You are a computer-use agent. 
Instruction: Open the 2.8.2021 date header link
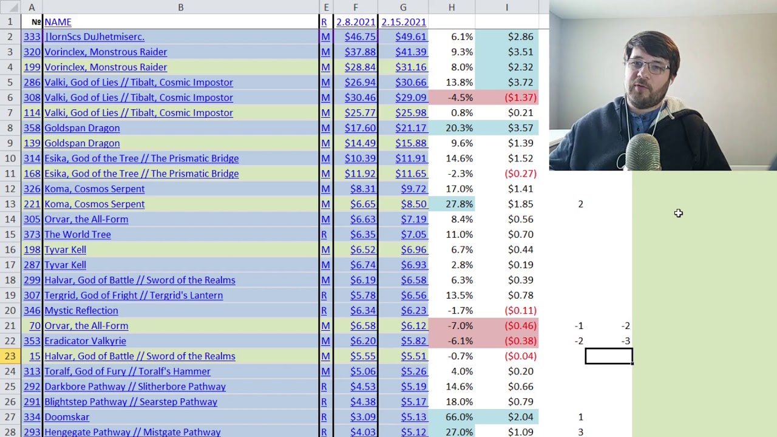pos(356,22)
